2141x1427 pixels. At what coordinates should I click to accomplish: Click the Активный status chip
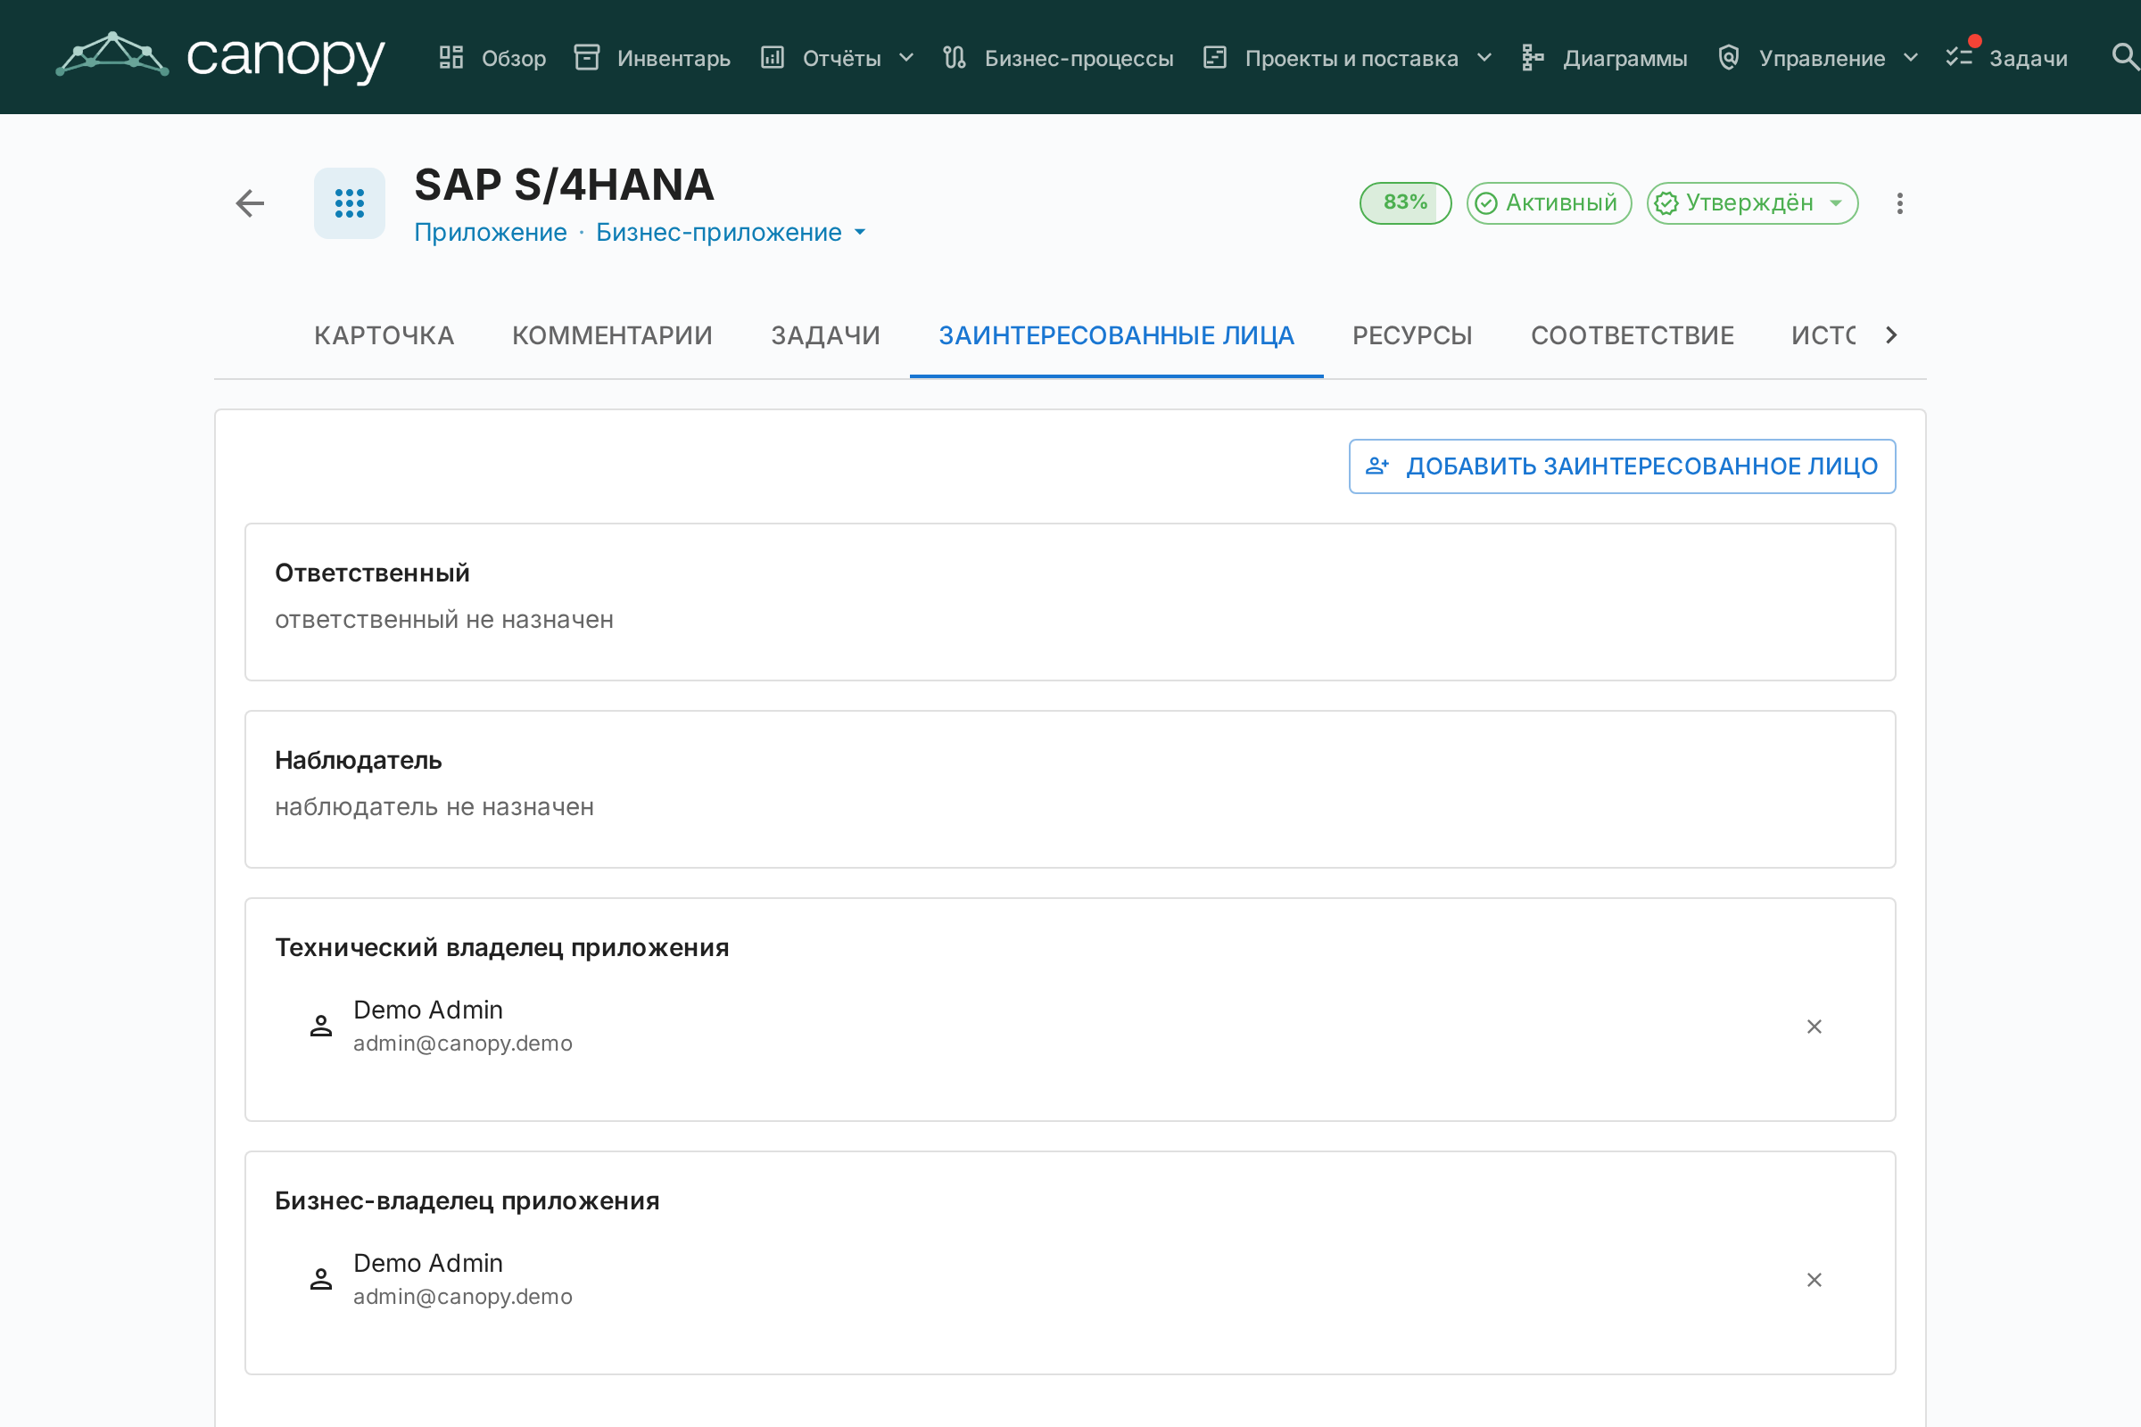(1549, 203)
